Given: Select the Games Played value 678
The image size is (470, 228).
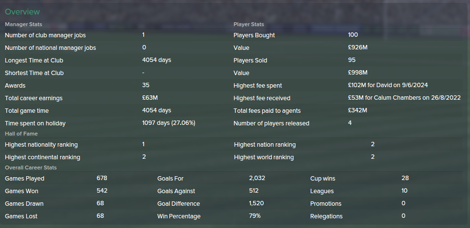Looking at the screenshot, I should point(102,178).
